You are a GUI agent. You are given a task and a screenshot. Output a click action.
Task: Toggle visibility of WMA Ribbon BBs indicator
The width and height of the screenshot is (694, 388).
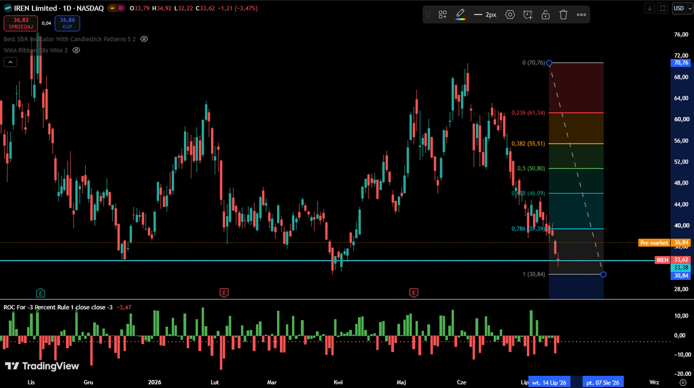(x=76, y=50)
